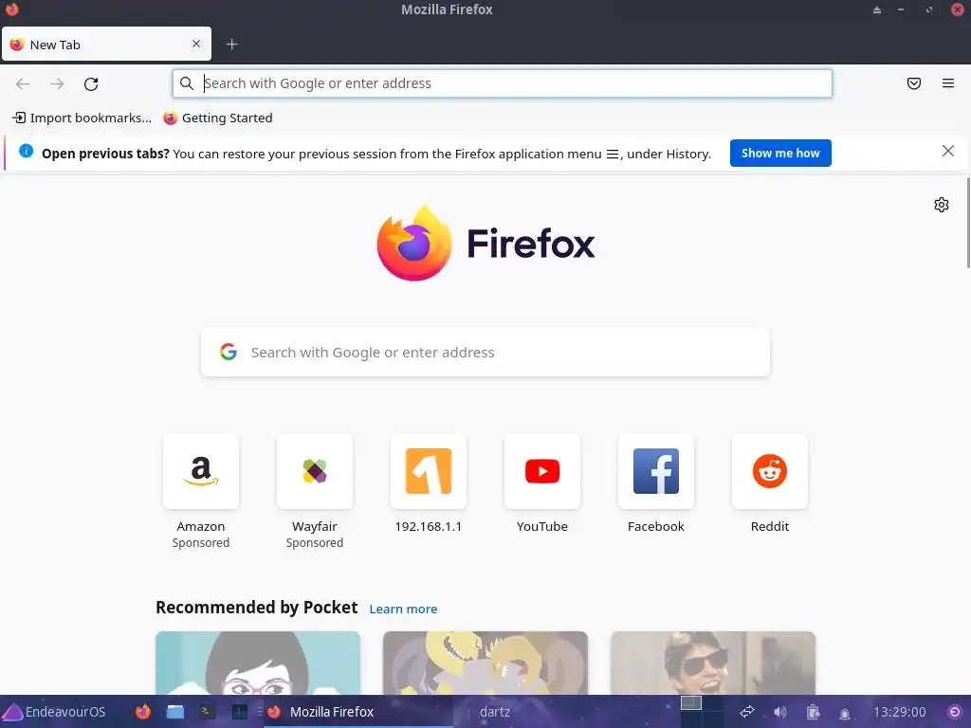Open the Pocket story with woman illustration

pyautogui.click(x=258, y=663)
